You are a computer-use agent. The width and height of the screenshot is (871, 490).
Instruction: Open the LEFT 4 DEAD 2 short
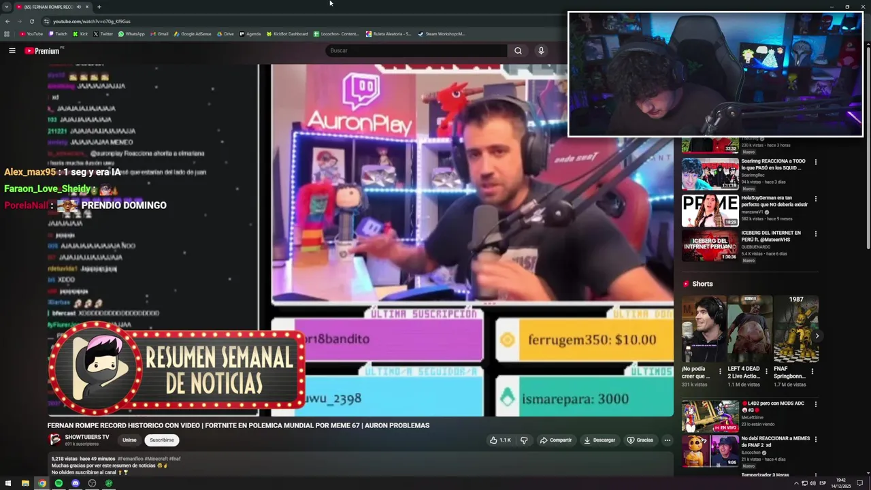750,329
